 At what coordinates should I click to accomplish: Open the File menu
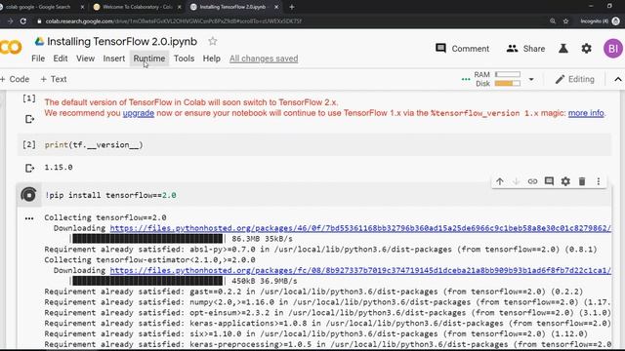click(x=38, y=58)
